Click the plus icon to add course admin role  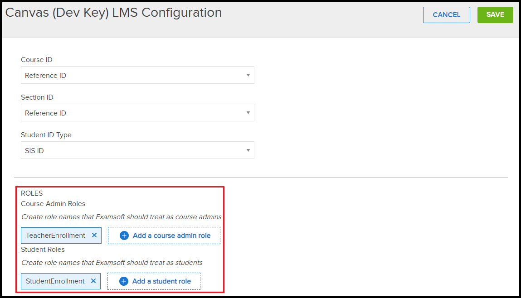(123, 235)
